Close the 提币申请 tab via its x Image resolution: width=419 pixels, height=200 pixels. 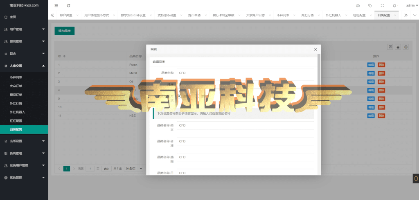pos(206,16)
